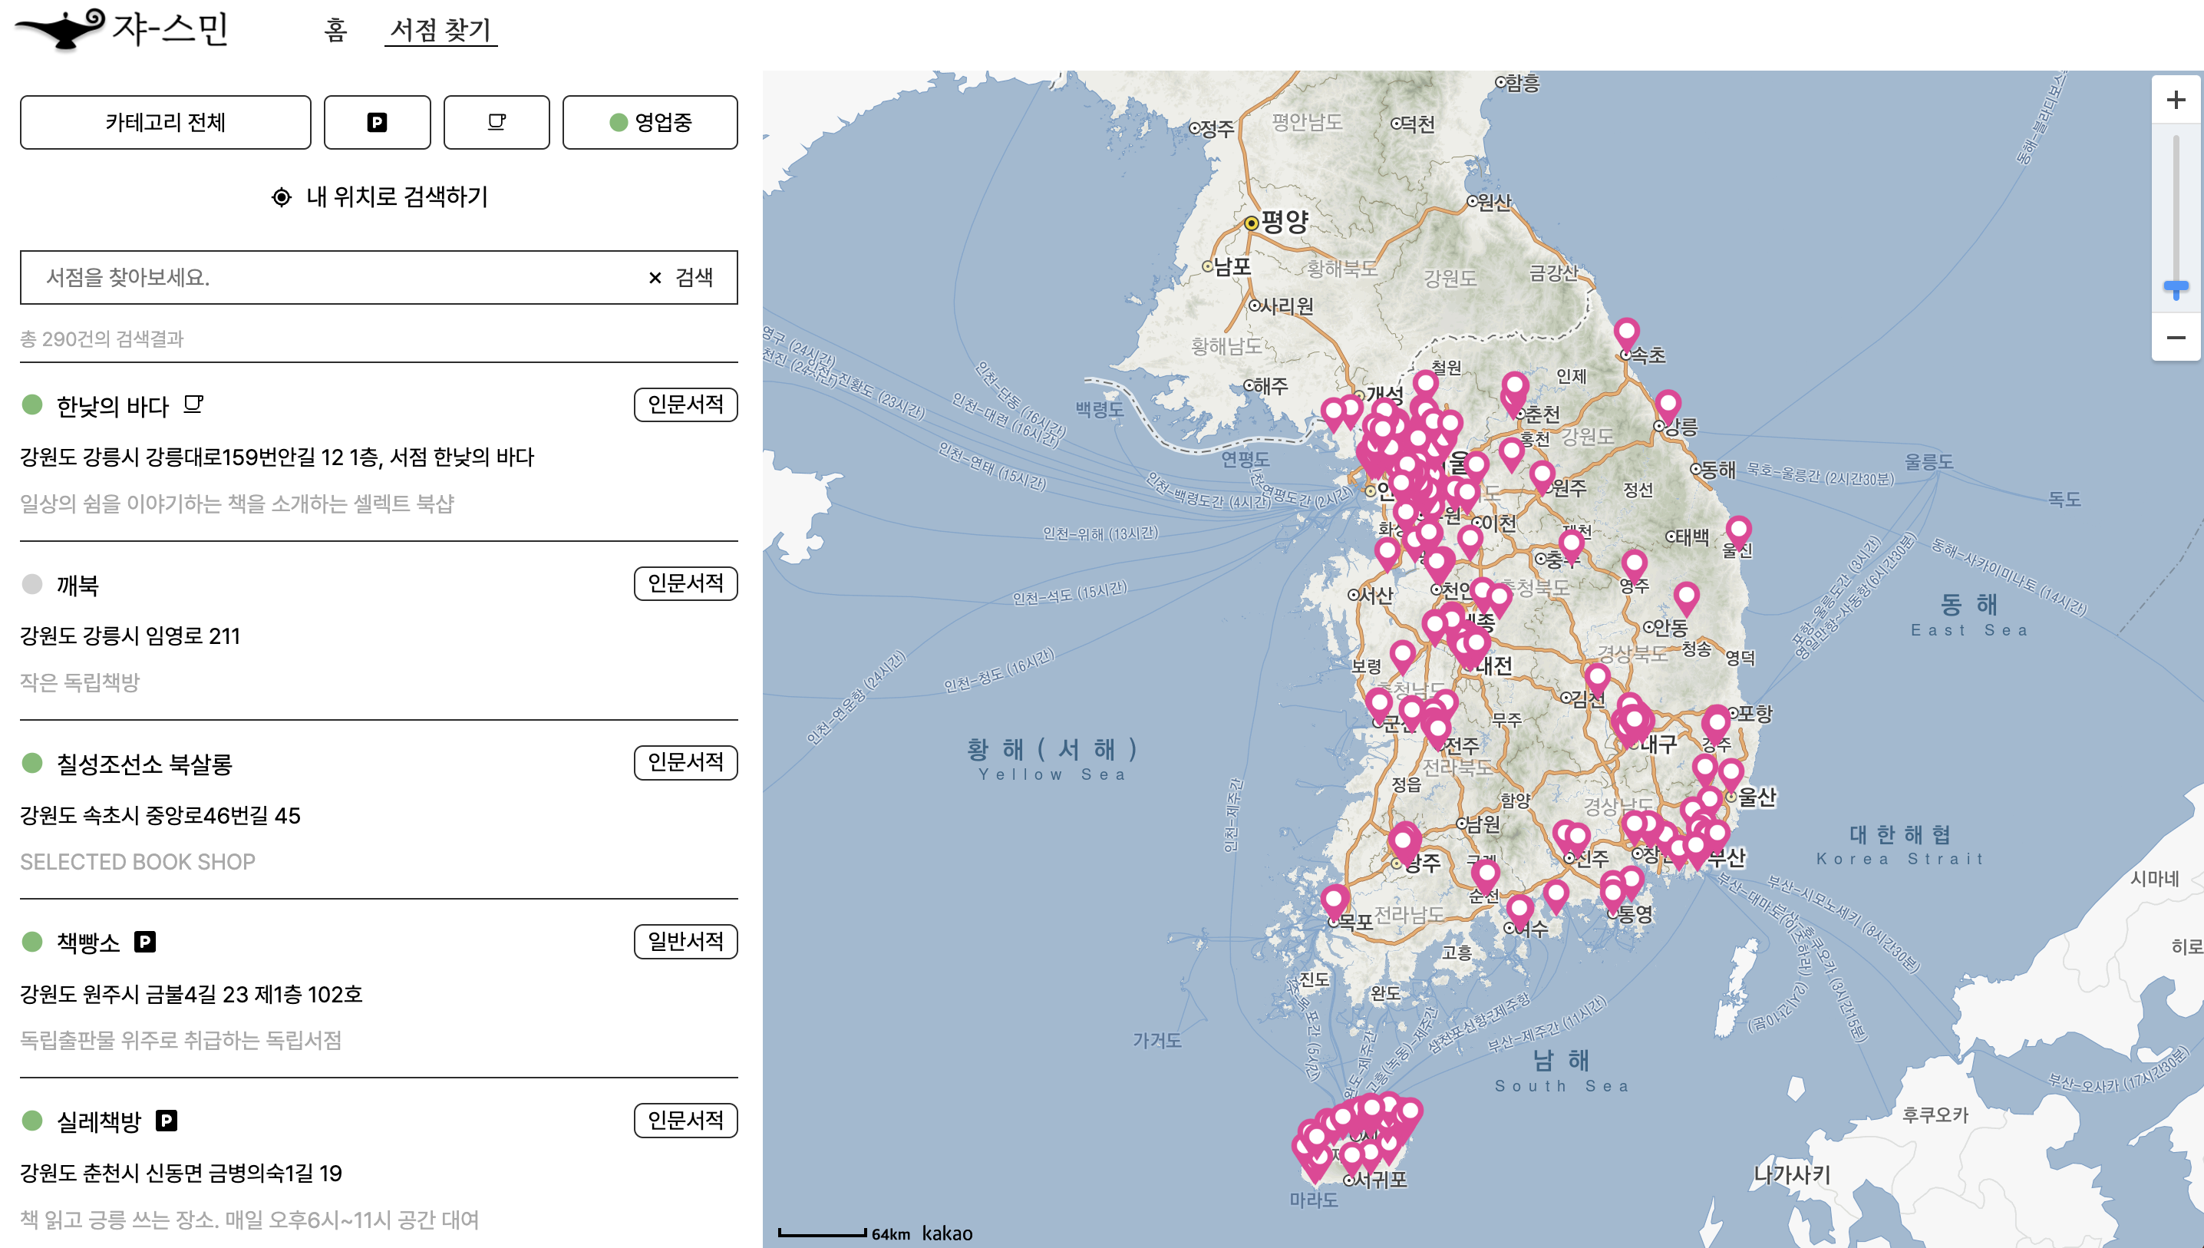Click the map marker near 속초
Screen dimensions: 2204x1248
pos(1626,335)
